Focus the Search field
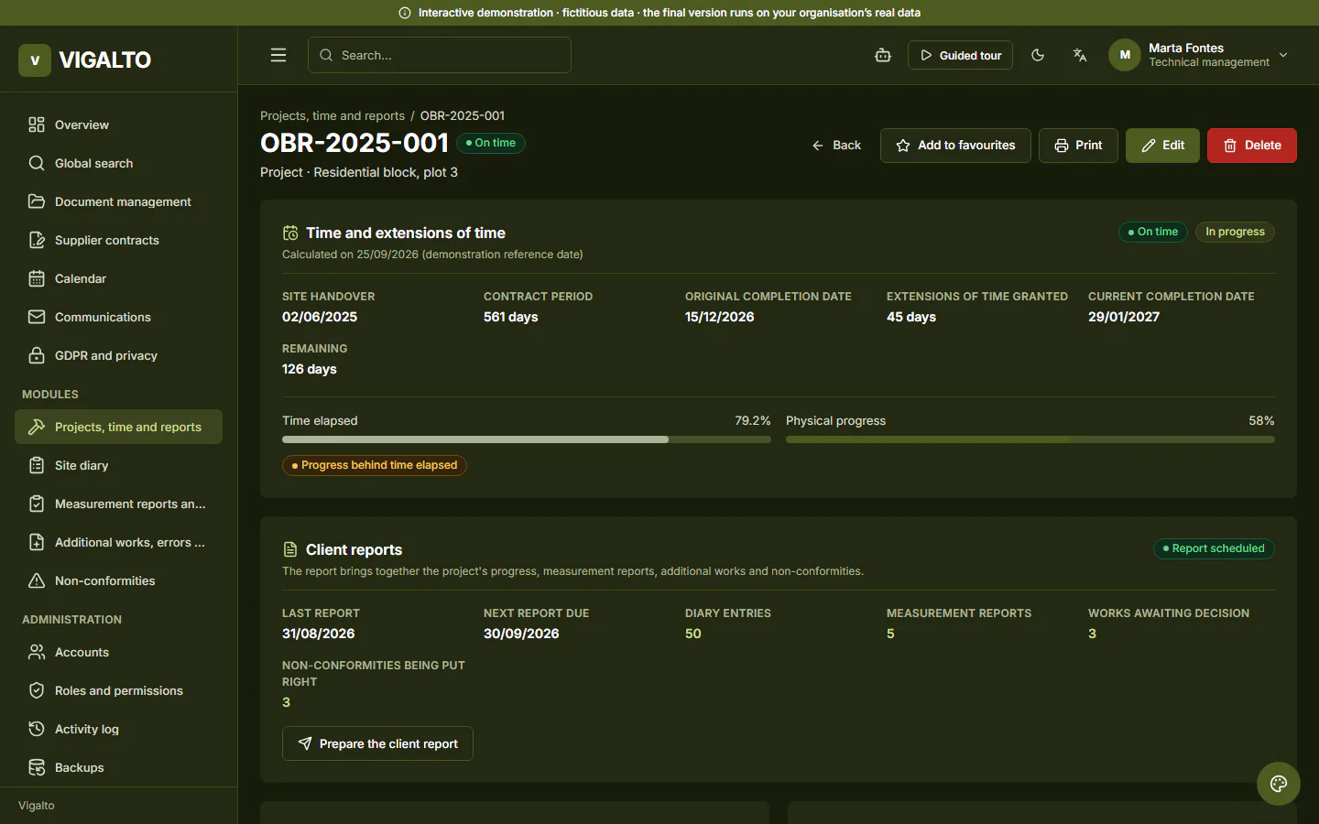Image resolution: width=1319 pixels, height=824 pixels. tap(440, 55)
